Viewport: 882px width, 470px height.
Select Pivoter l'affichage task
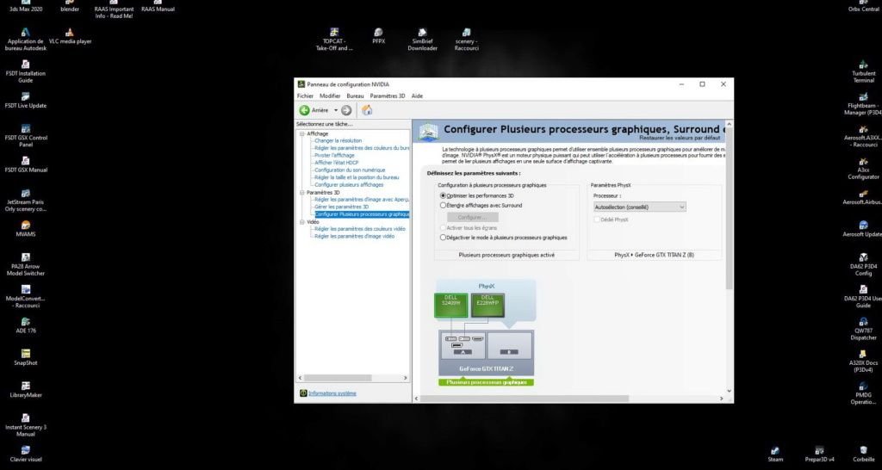pyautogui.click(x=335, y=155)
